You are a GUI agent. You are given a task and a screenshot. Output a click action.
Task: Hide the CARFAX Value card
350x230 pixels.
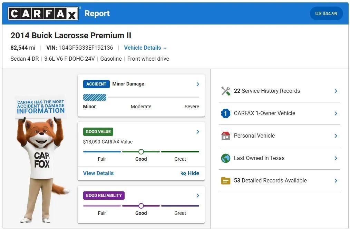click(190, 173)
